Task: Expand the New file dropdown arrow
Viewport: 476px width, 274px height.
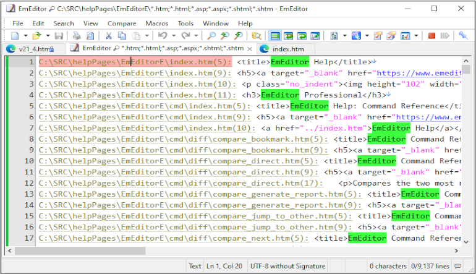Action: click(x=26, y=36)
